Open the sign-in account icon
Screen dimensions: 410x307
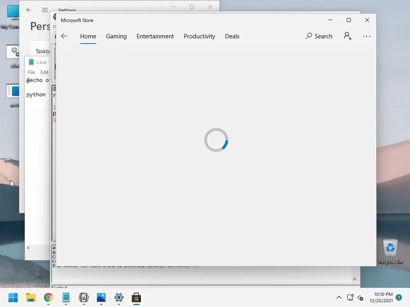tap(348, 36)
